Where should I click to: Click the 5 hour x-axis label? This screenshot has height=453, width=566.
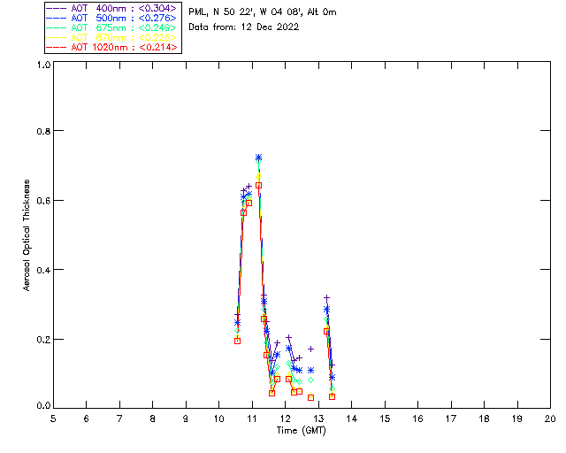(53, 418)
